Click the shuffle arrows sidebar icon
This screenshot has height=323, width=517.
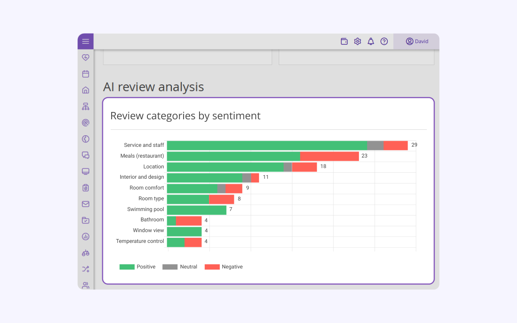pyautogui.click(x=86, y=269)
